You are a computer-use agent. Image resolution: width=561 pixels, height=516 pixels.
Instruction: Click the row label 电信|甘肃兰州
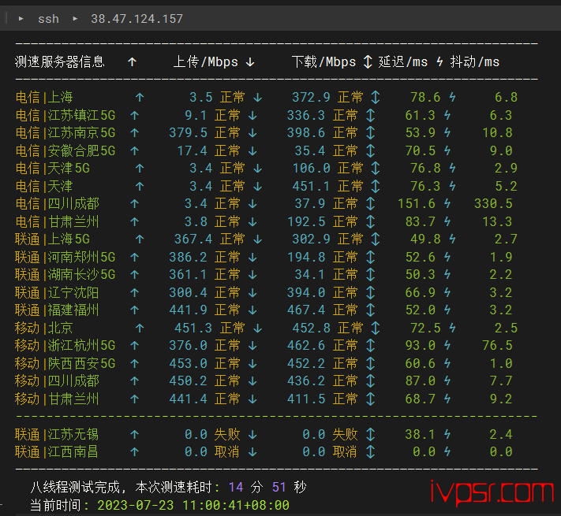click(x=58, y=221)
